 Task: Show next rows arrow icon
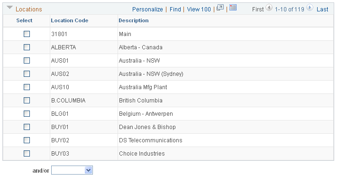point(310,8)
